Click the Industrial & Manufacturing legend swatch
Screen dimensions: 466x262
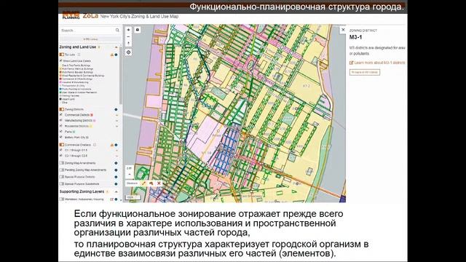pyautogui.click(x=60, y=82)
